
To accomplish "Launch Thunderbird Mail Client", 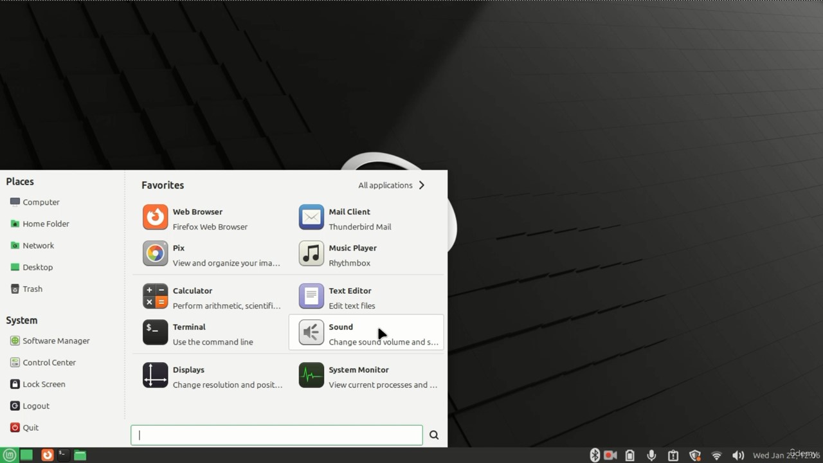I will click(x=366, y=219).
